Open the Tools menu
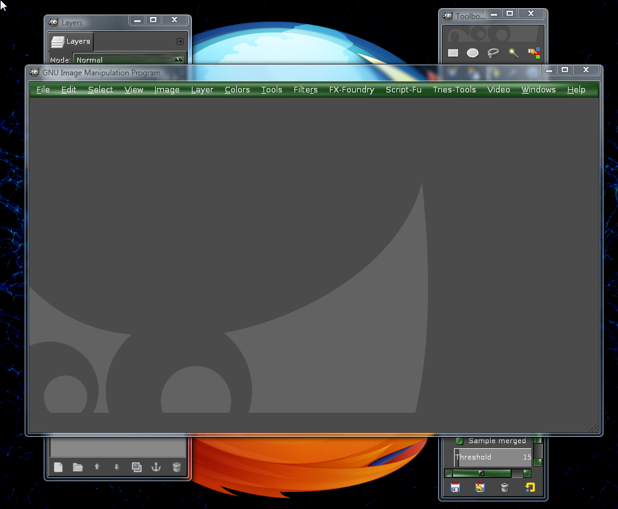Screen dimensions: 618x509 [x=272, y=89]
